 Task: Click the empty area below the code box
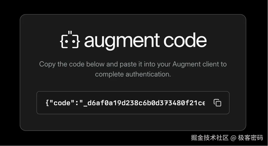[x=133, y=122]
